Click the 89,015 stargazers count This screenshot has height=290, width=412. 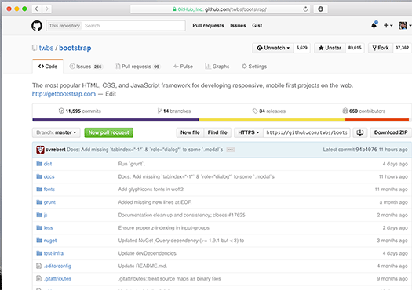[355, 48]
